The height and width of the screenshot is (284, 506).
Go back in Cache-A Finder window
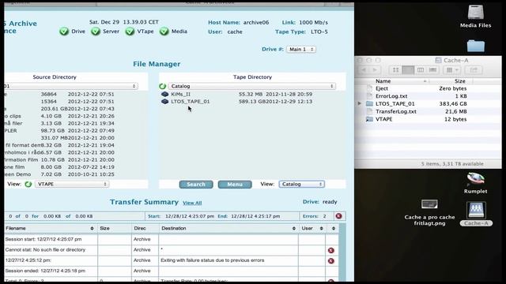pyautogui.click(x=364, y=70)
